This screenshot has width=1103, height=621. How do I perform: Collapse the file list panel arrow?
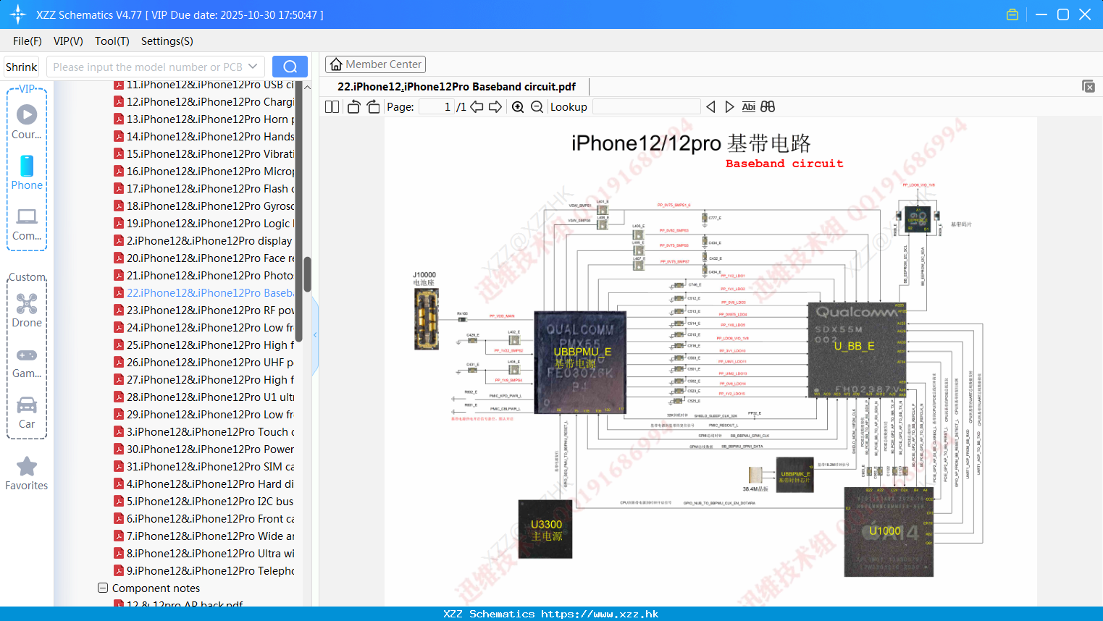[314, 334]
